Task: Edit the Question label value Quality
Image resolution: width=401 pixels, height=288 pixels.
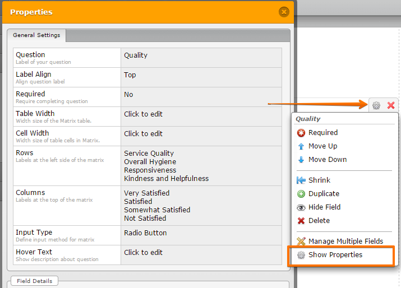Action: [136, 55]
